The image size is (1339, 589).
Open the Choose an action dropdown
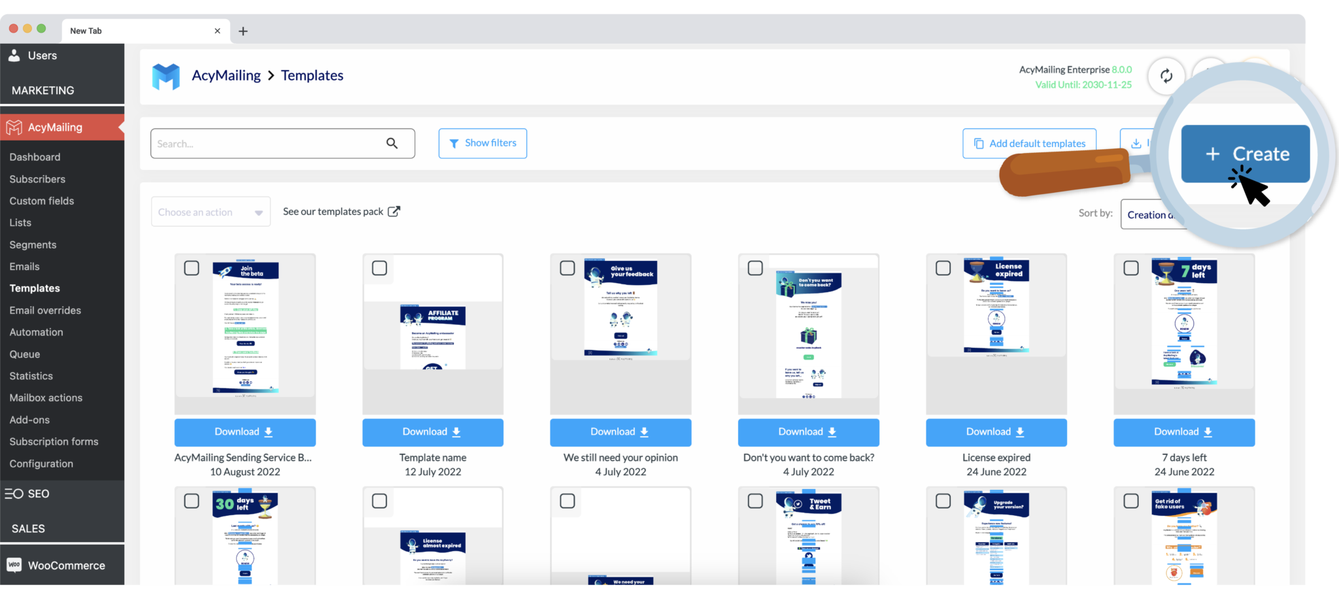click(211, 212)
